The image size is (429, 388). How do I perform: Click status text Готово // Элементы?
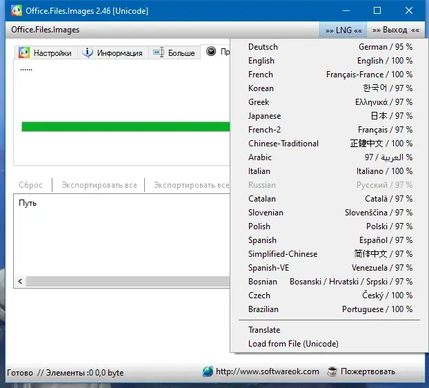[x=65, y=373]
